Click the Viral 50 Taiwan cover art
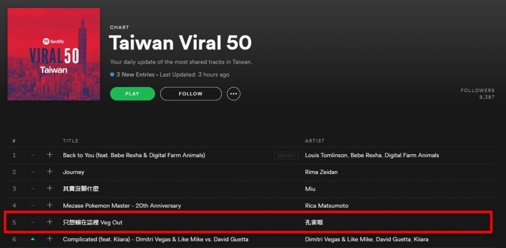The image size is (506, 248). click(x=54, y=54)
